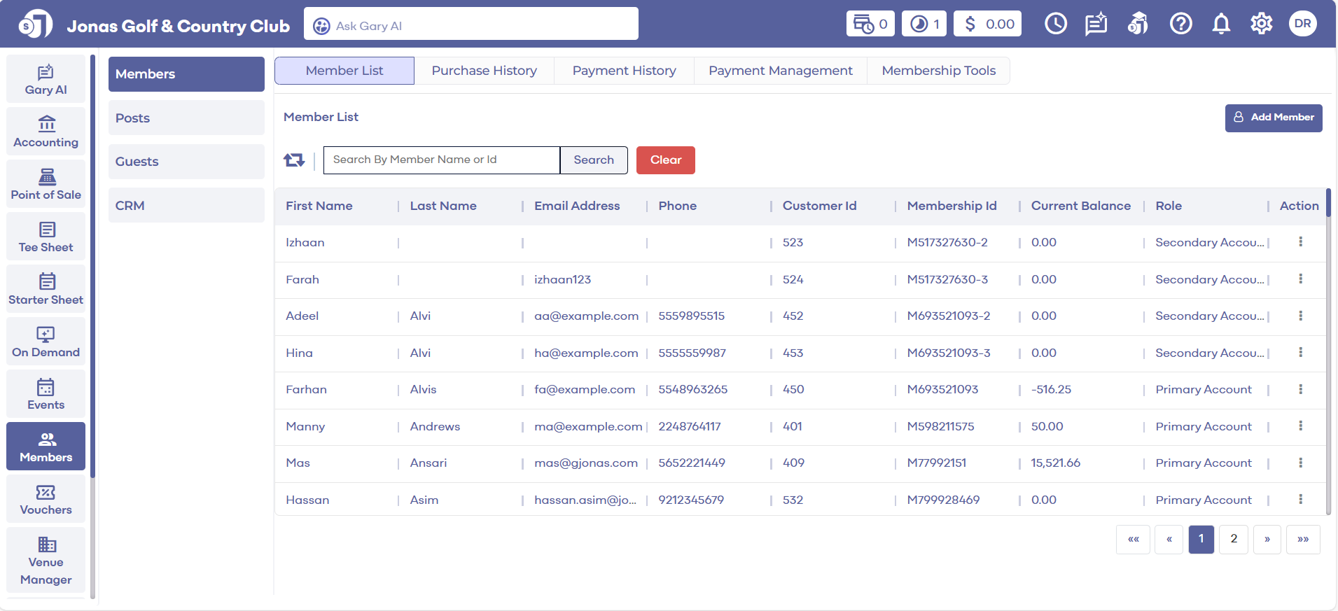Screen dimensions: 1338x611
Task: Open Point of Sale module
Action: click(46, 185)
